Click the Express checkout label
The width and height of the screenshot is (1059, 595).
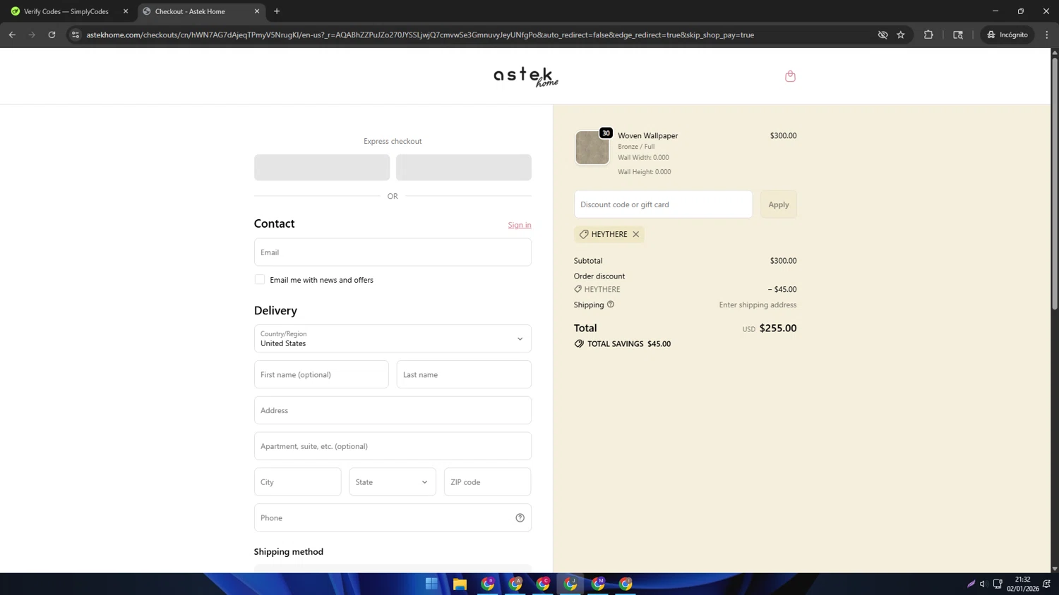pos(393,141)
